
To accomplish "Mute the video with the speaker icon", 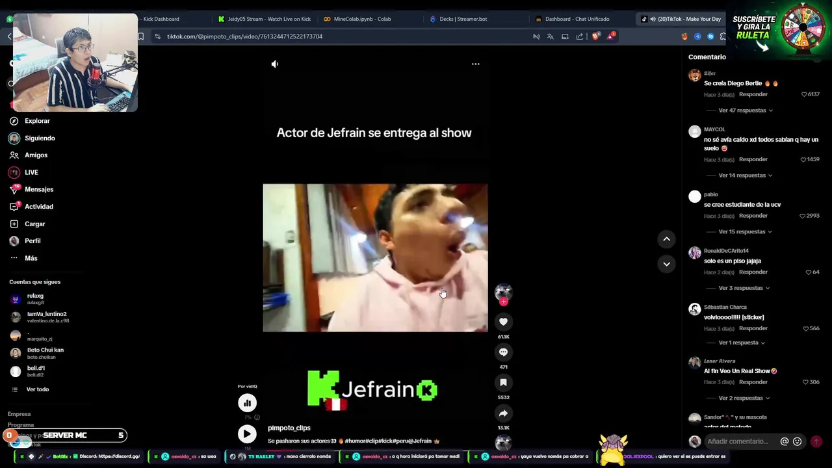I will 275,64.
